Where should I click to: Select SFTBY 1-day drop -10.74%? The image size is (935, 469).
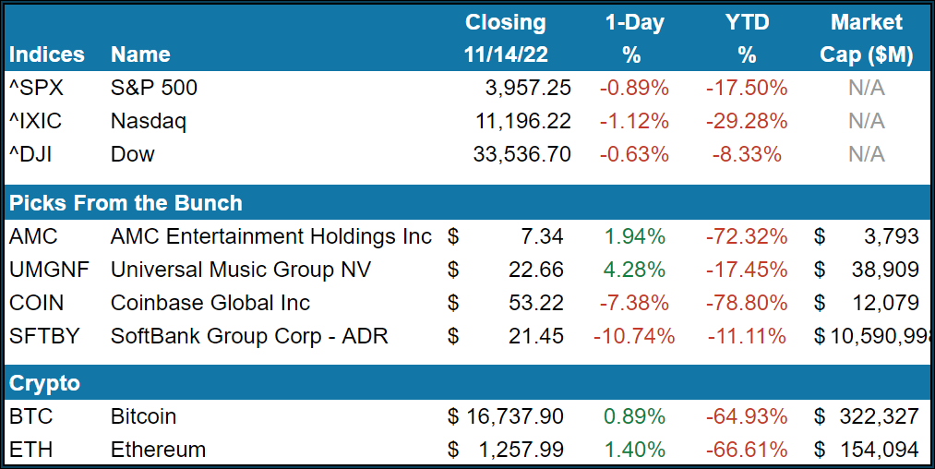(x=632, y=336)
